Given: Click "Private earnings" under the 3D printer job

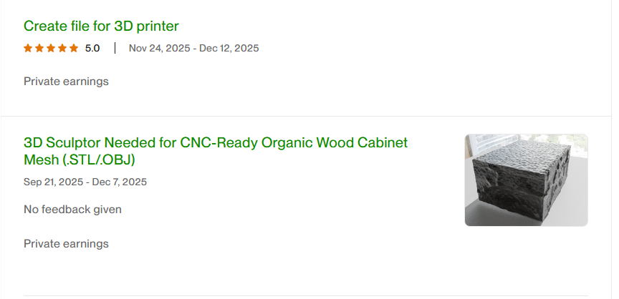Looking at the screenshot, I should (66, 81).
